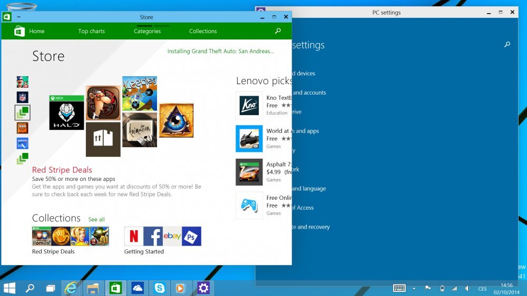Select the Kno Textbooks title text
This screenshot has width=527, height=296.
279,98
